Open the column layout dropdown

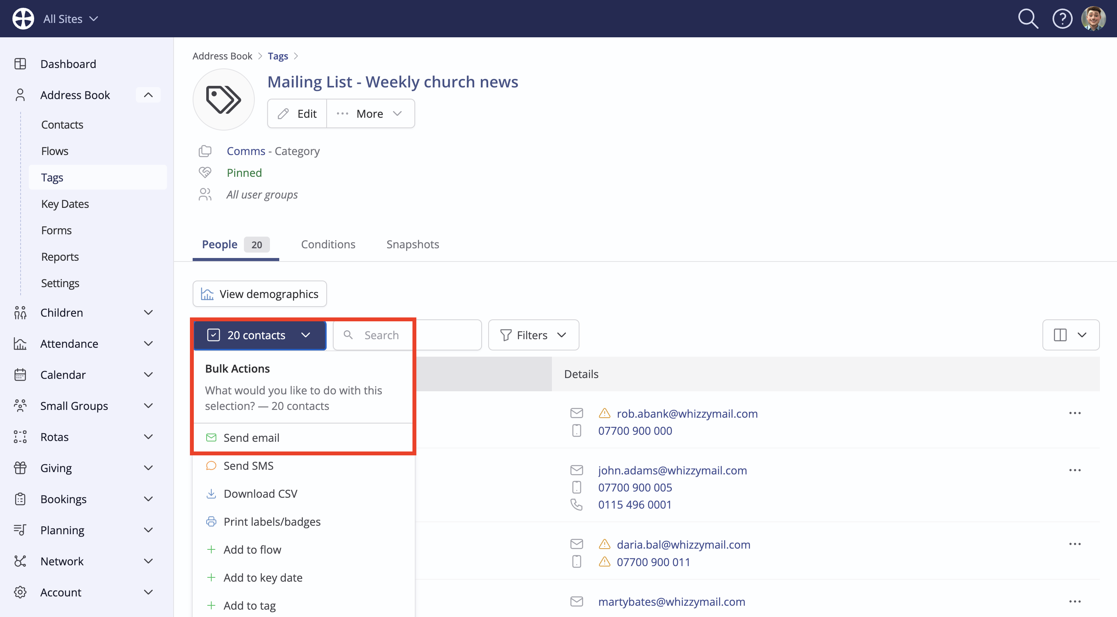[1071, 335]
